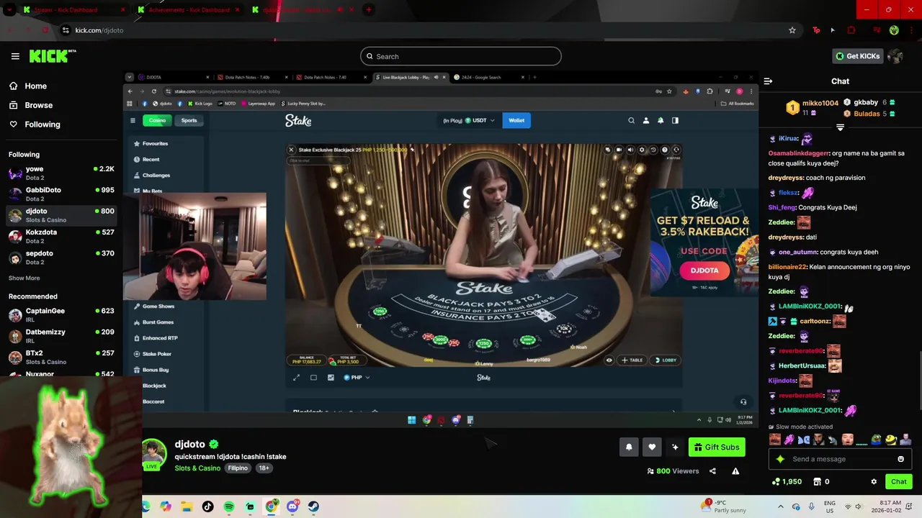Open Datbemizzy in Recommended channels

point(61,336)
